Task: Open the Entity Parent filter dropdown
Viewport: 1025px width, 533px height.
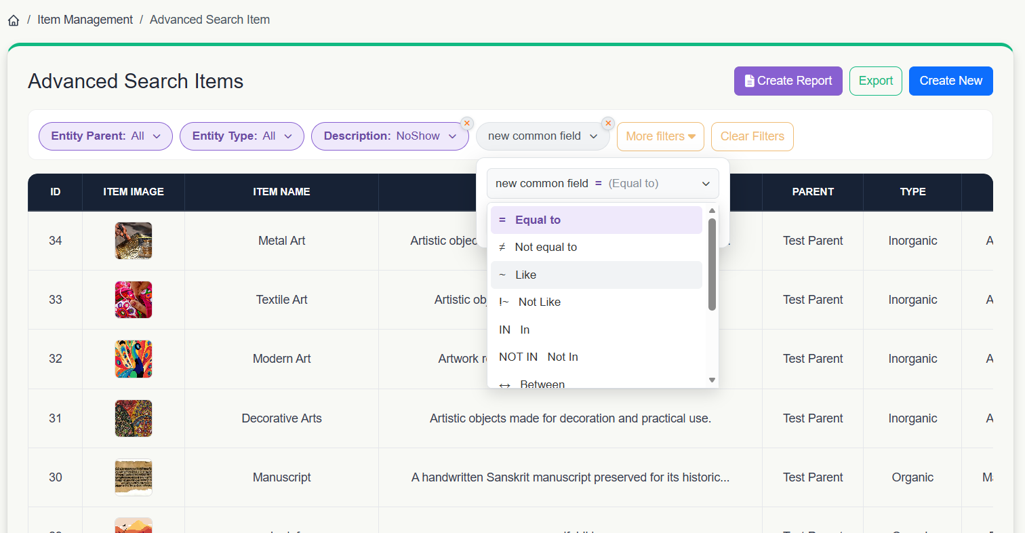Action: coord(106,136)
